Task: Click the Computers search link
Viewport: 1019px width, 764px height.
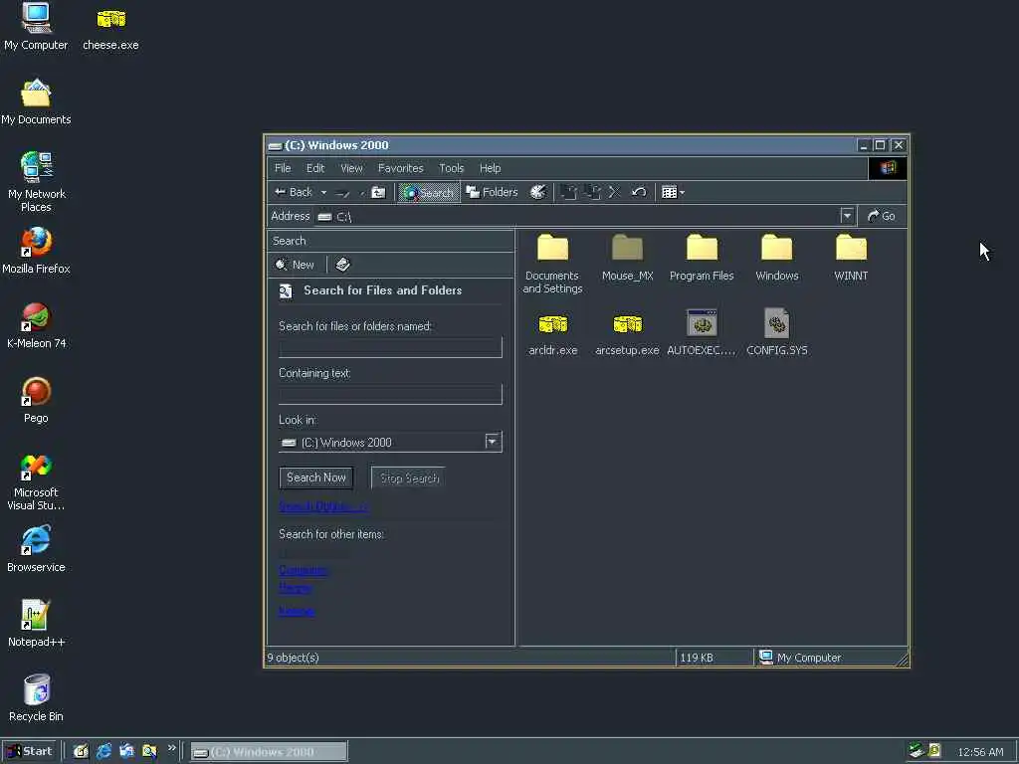Action: [303, 570]
